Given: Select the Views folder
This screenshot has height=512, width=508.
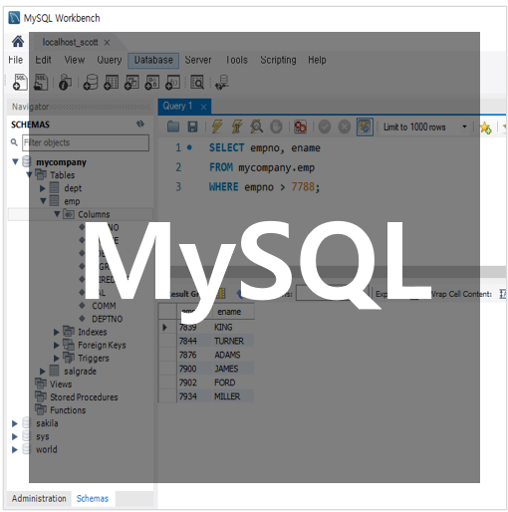Looking at the screenshot, I should 61,384.
